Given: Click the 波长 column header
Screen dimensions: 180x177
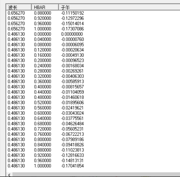Looking at the screenshot, I should click(19, 7).
